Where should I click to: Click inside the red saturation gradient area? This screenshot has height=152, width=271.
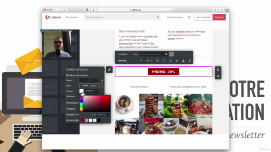point(97,103)
